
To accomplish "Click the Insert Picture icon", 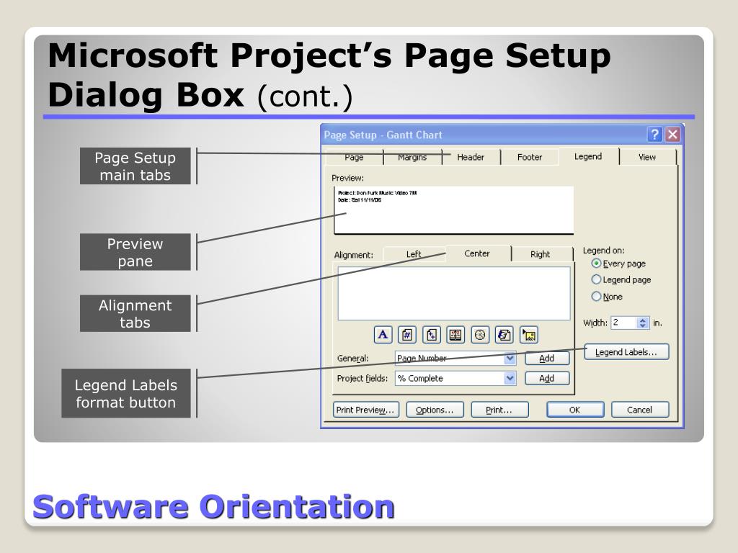I will coord(528,335).
